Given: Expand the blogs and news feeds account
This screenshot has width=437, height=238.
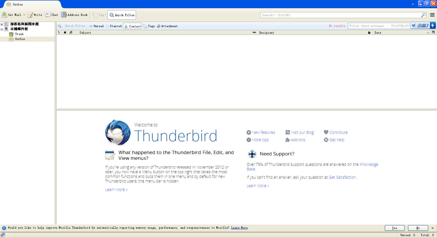Looking at the screenshot, I should click(2, 24).
